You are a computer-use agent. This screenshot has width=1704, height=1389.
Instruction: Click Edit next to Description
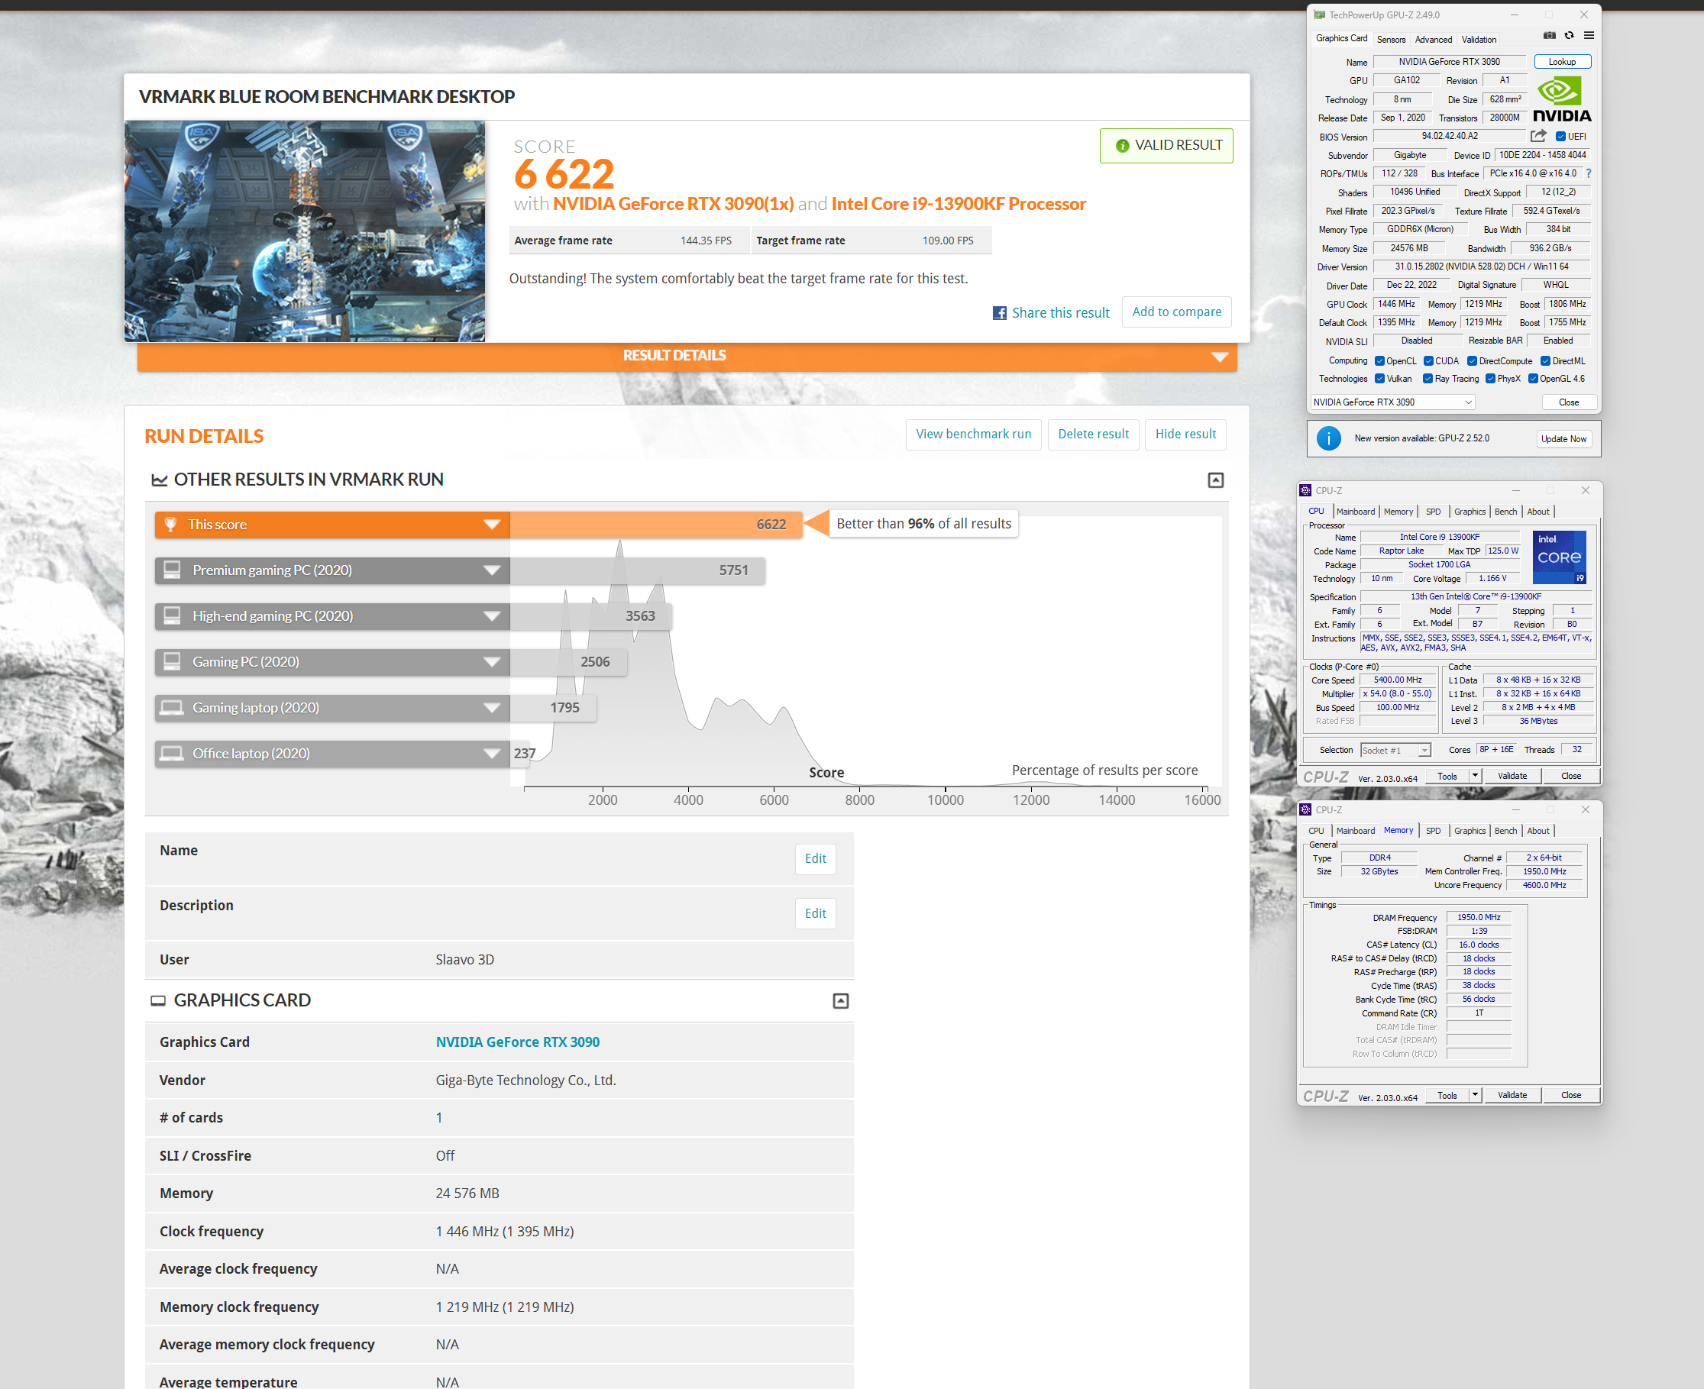click(816, 914)
